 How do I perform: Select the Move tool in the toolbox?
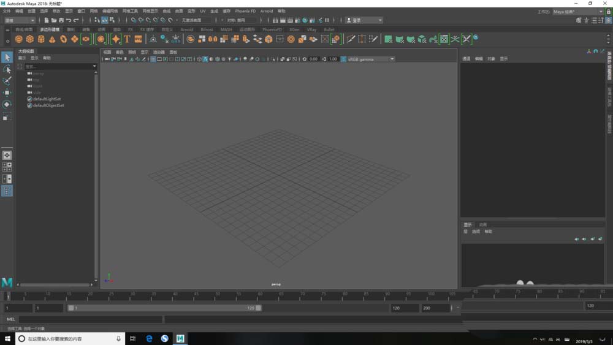[x=7, y=93]
